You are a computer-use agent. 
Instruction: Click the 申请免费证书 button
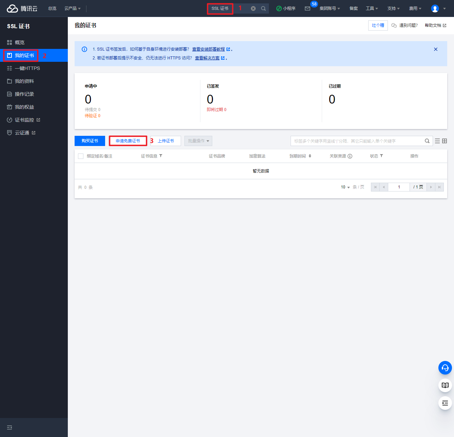coord(128,141)
